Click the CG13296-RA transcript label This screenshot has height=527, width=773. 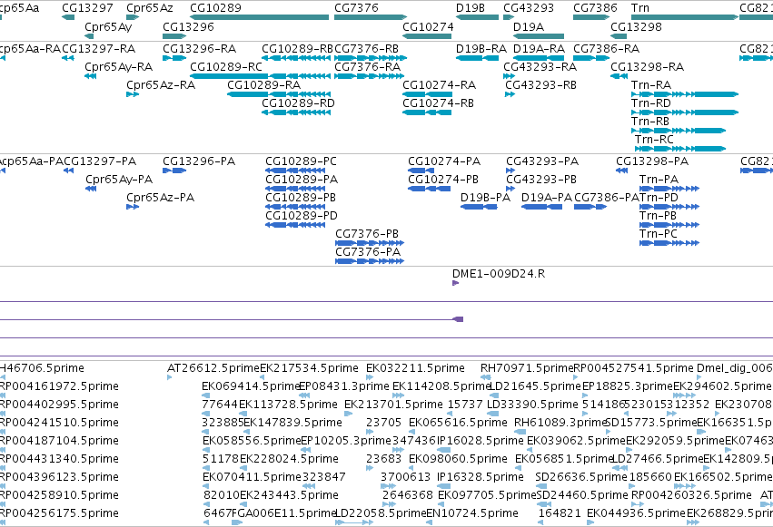point(200,49)
